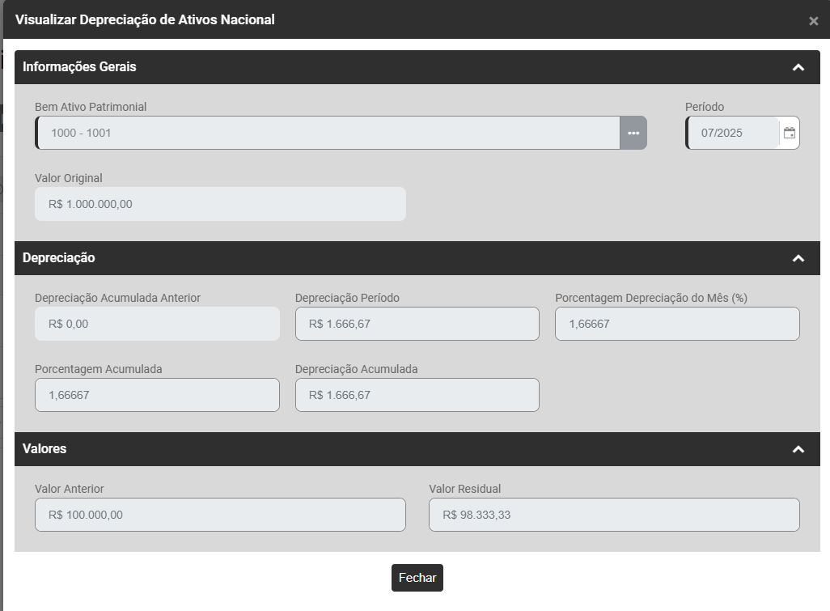Open the Bem Ativo Patrimonial lookup ellipsis button

pyautogui.click(x=633, y=133)
